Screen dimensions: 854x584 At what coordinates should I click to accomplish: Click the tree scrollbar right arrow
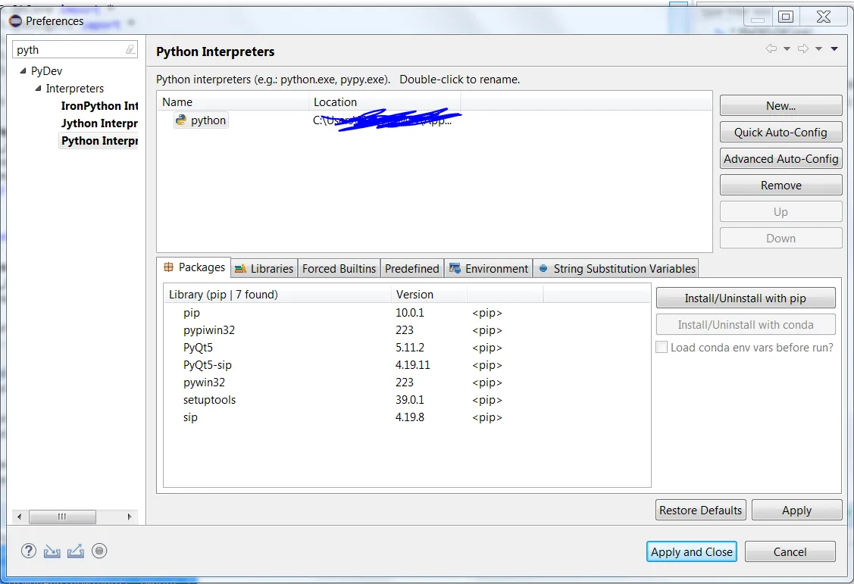pos(130,517)
